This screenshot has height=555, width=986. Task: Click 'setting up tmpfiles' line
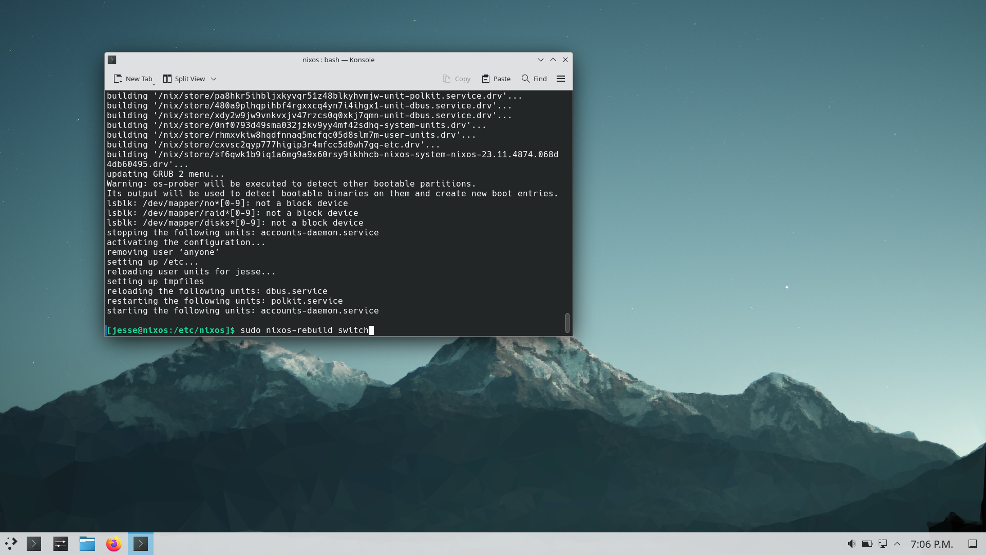click(155, 281)
